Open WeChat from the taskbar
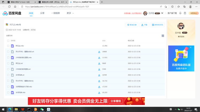Screen dimensions: 200x112 pos(42,109)
